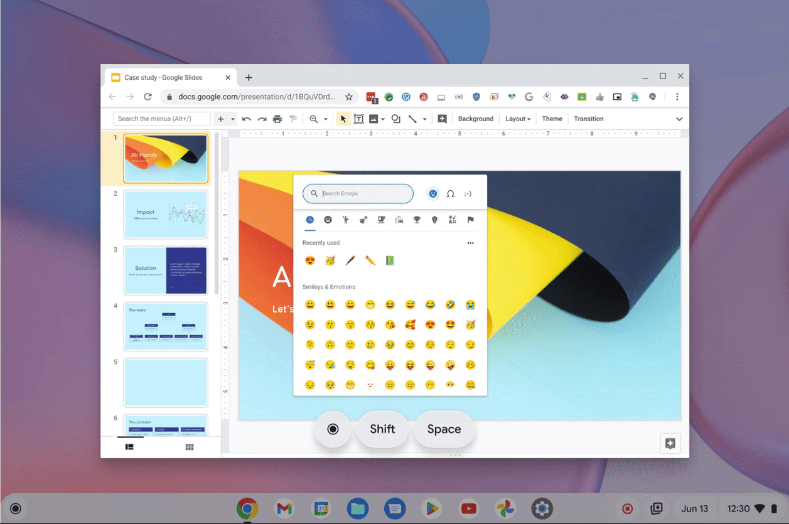Open the Transition menu
This screenshot has height=524, width=789.
[x=588, y=119]
